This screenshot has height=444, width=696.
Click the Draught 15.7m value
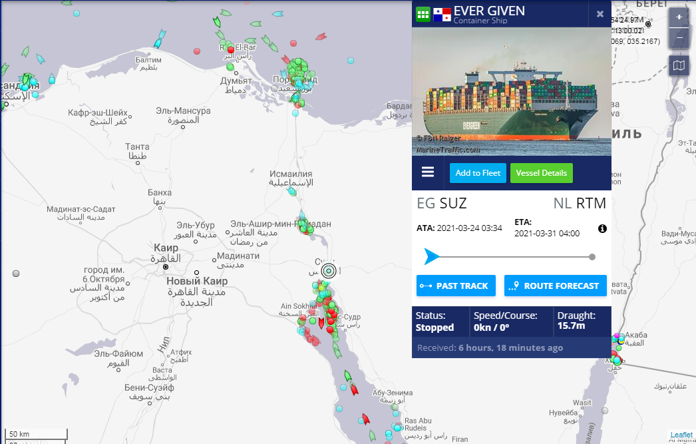point(571,326)
